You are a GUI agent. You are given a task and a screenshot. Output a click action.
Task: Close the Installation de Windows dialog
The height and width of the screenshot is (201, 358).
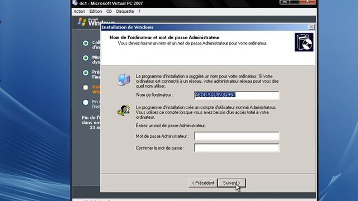(x=311, y=27)
